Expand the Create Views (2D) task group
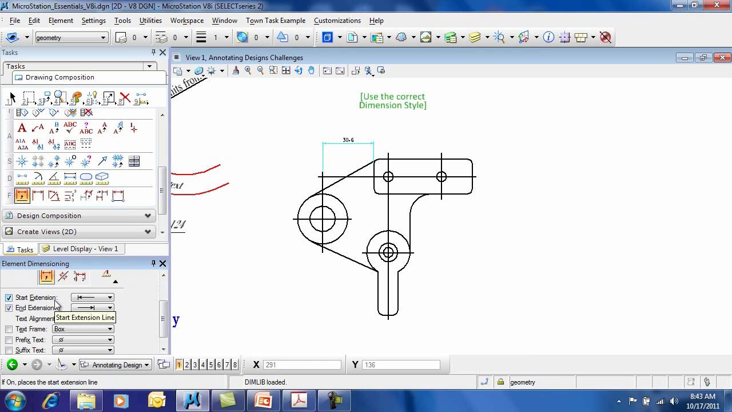 click(79, 232)
